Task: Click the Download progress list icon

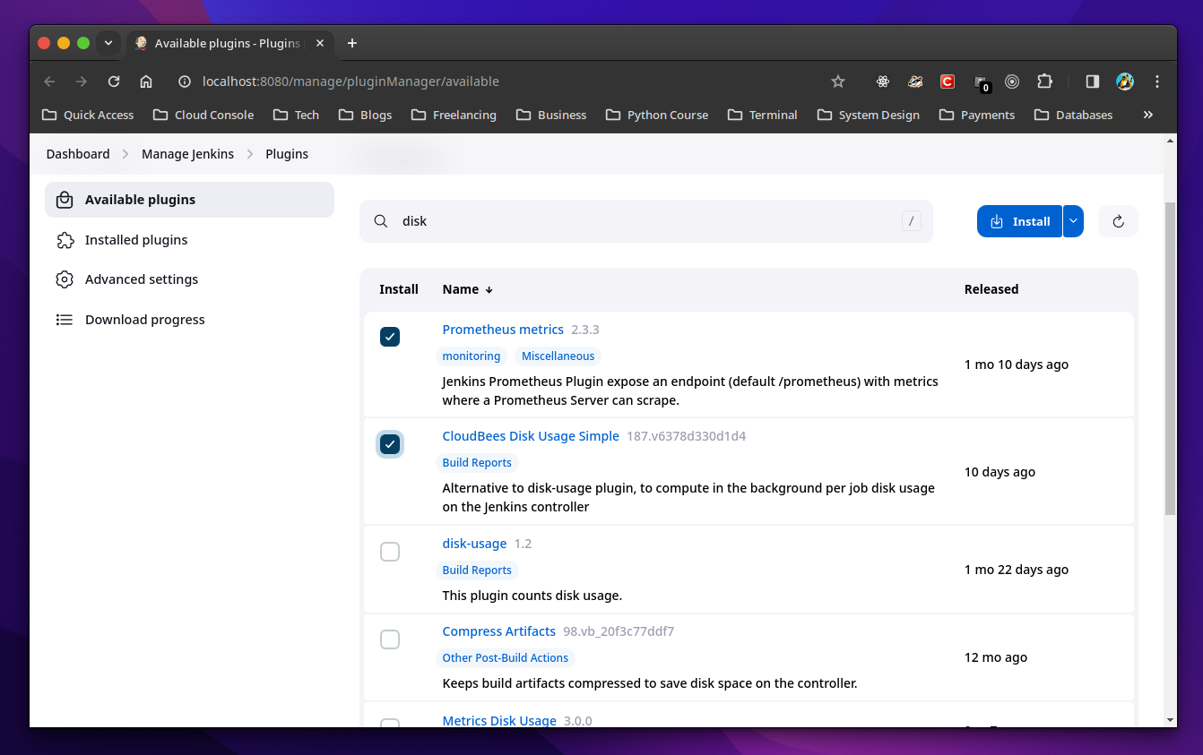Action: (65, 320)
